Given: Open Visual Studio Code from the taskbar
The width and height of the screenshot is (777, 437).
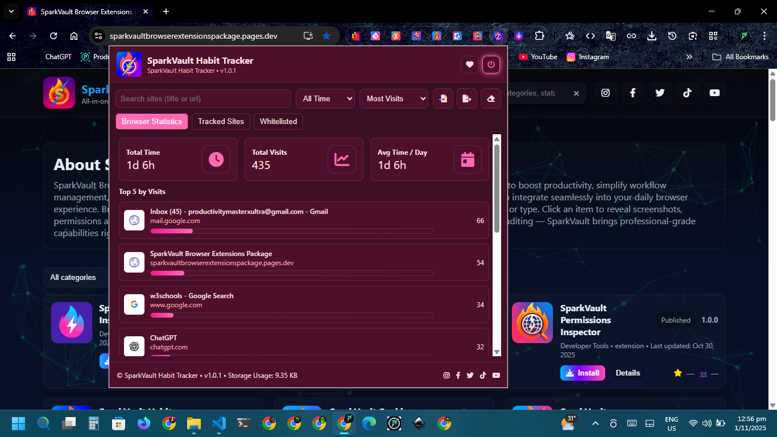Looking at the screenshot, I should [x=219, y=423].
